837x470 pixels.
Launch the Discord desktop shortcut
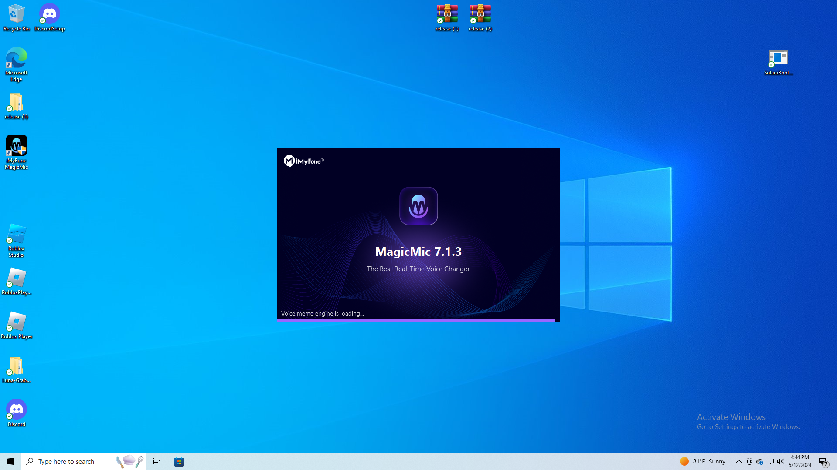pyautogui.click(x=16, y=413)
